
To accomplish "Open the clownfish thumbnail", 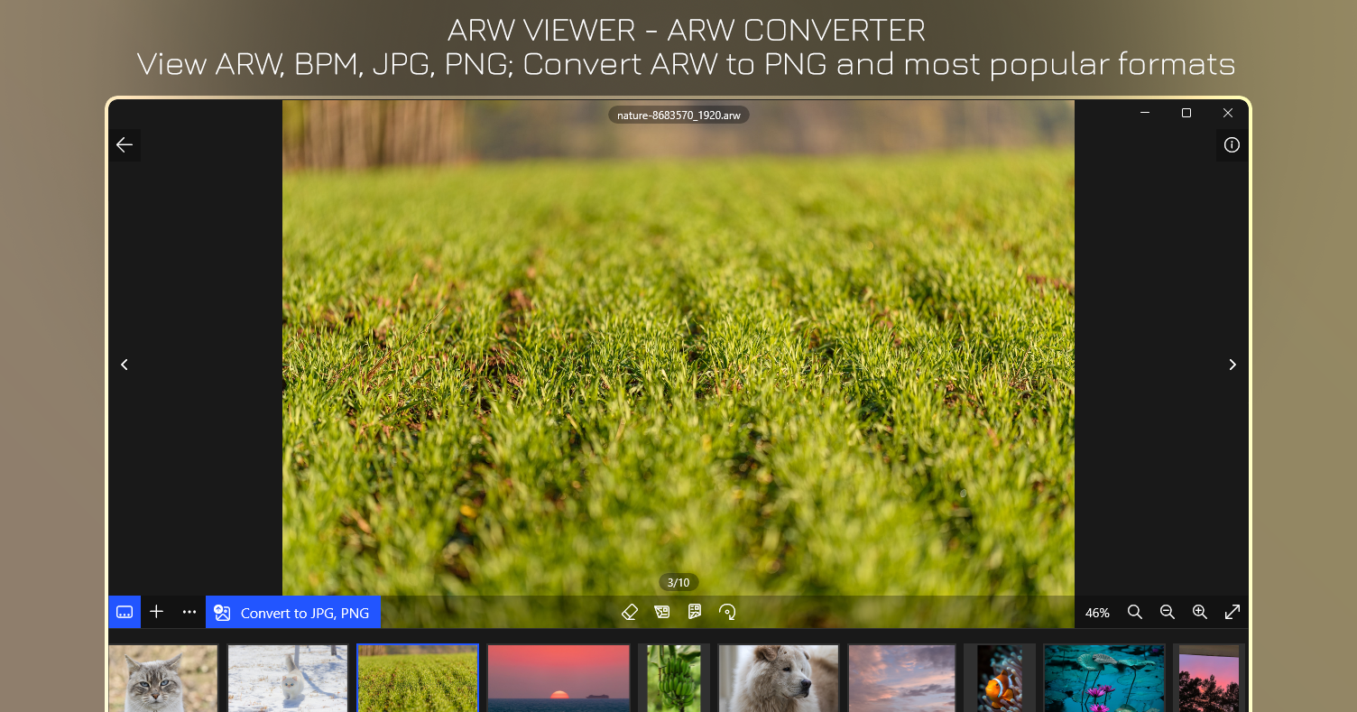I will click(1000, 679).
